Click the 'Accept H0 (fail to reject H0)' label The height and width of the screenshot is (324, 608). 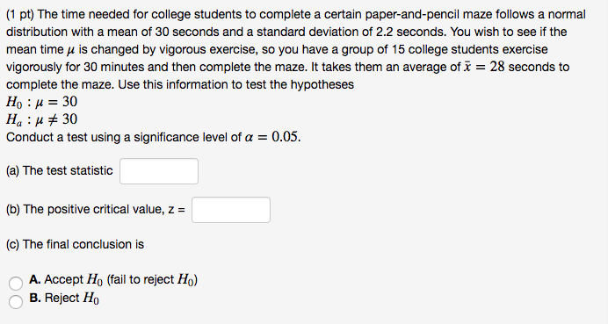(121, 279)
